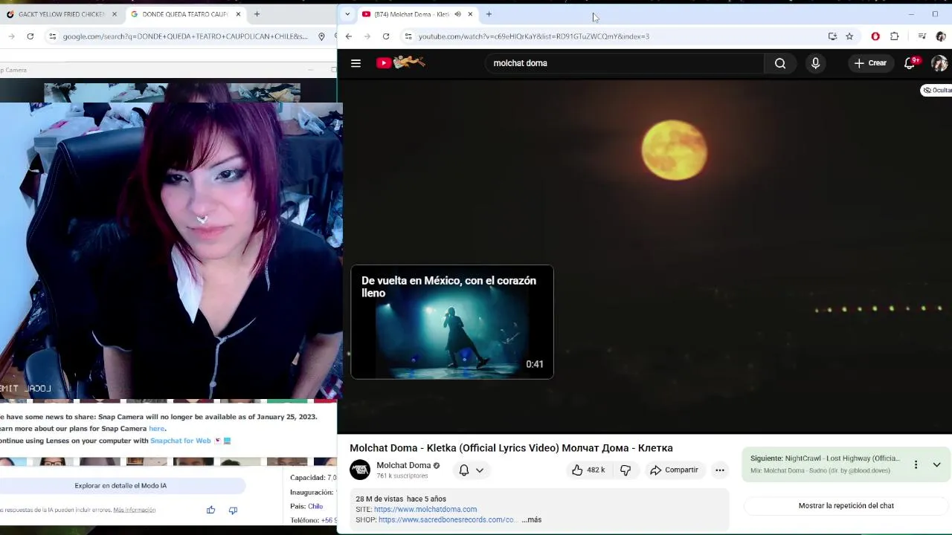952x535 pixels.
Task: Open YouTube notifications bell
Action: click(x=910, y=63)
